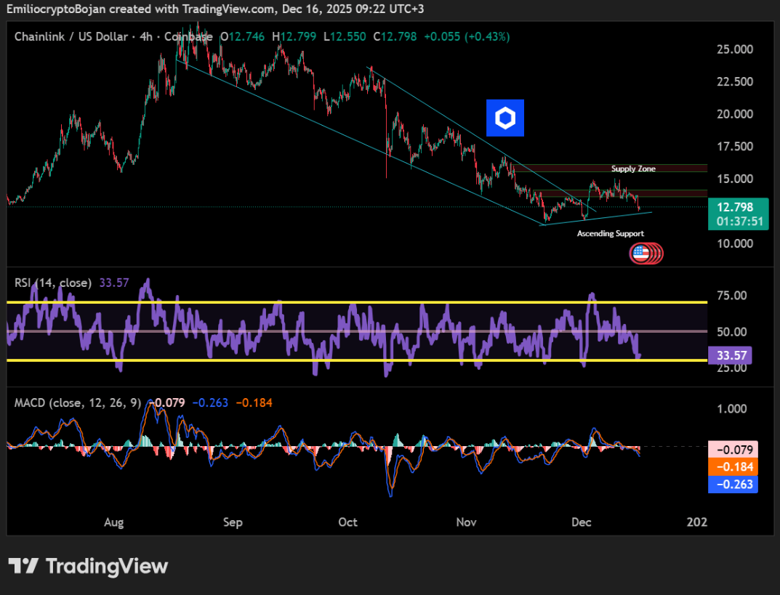Click the Supply Zone text label
The height and width of the screenshot is (595, 780).
[x=632, y=169]
